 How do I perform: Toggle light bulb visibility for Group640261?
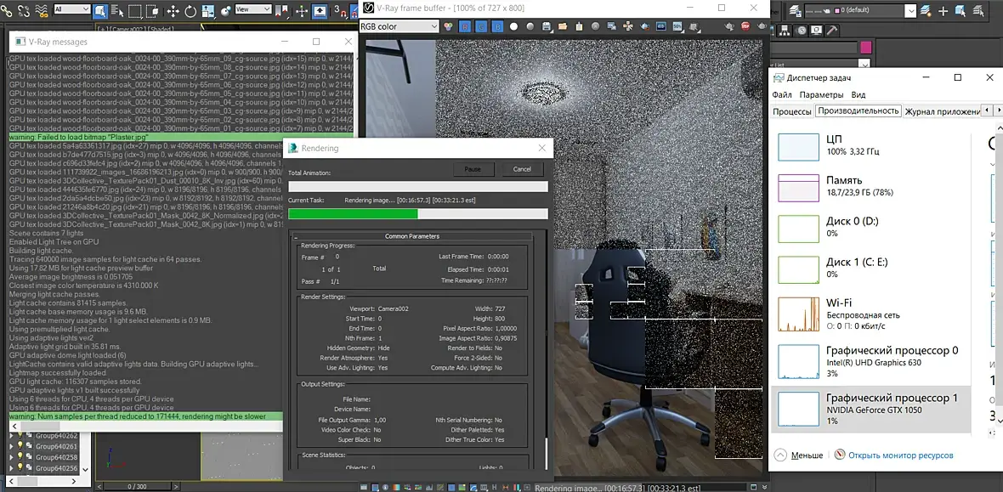coord(21,446)
